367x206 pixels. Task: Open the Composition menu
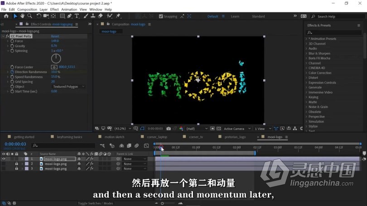pyautogui.click(x=27, y=10)
